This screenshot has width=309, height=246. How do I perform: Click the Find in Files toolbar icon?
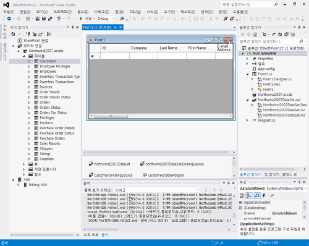[122, 19]
